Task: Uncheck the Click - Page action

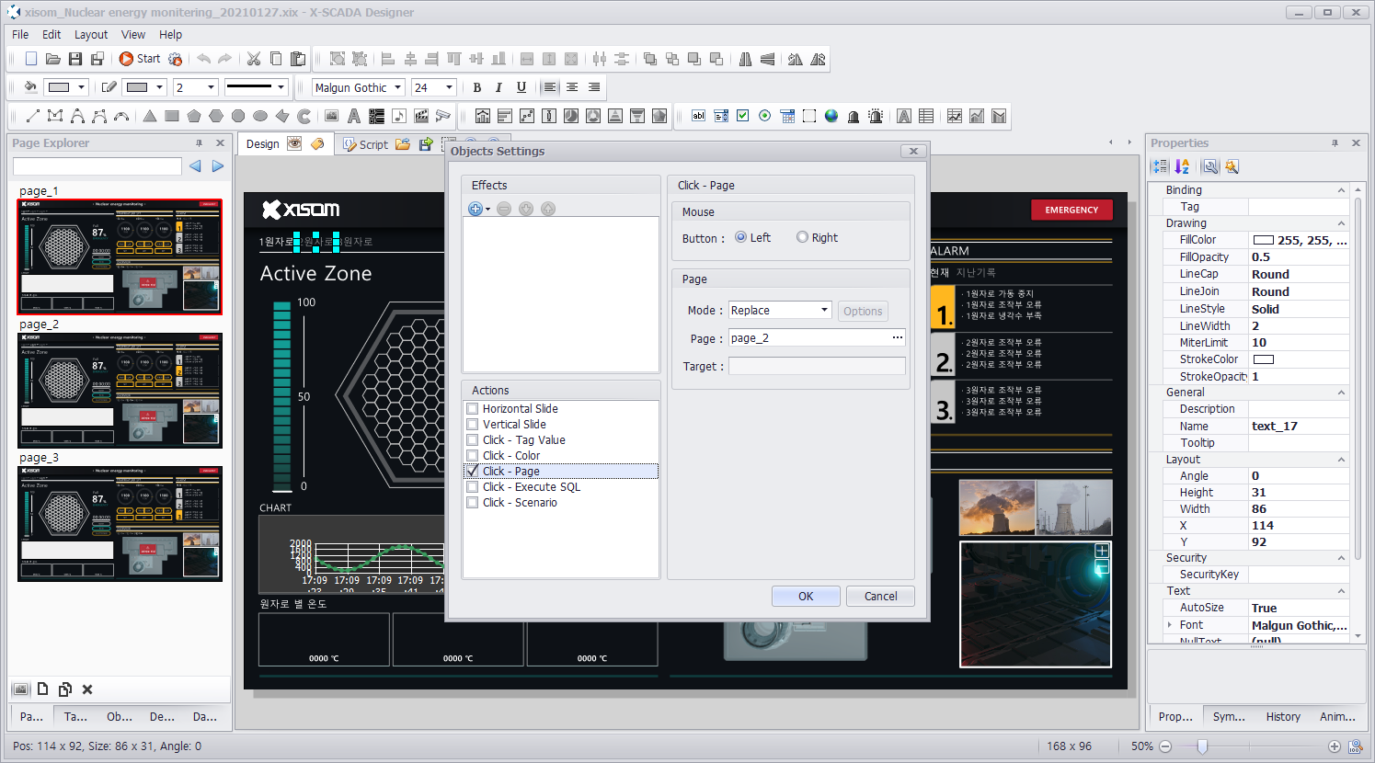Action: [473, 472]
